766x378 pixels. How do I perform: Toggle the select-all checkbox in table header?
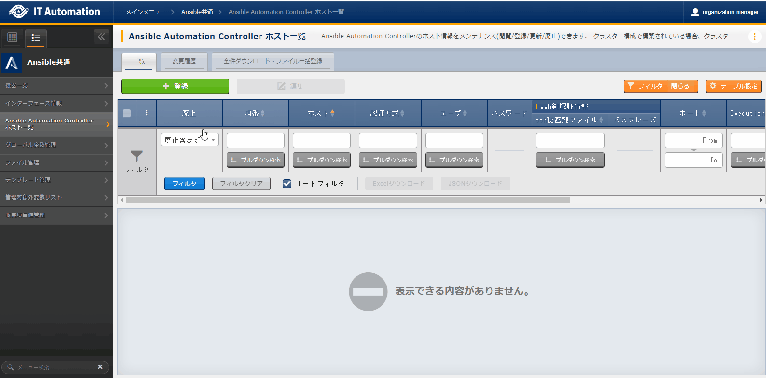pyautogui.click(x=127, y=113)
